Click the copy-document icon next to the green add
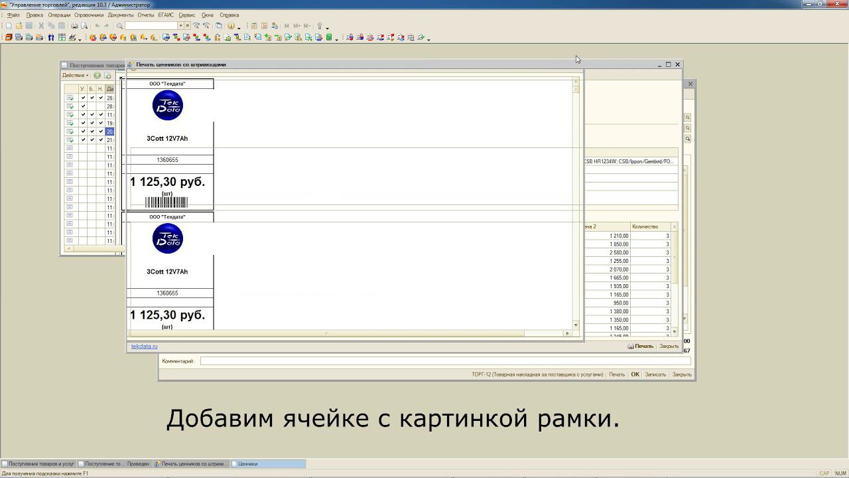Image resolution: width=849 pixels, height=478 pixels. [x=107, y=76]
